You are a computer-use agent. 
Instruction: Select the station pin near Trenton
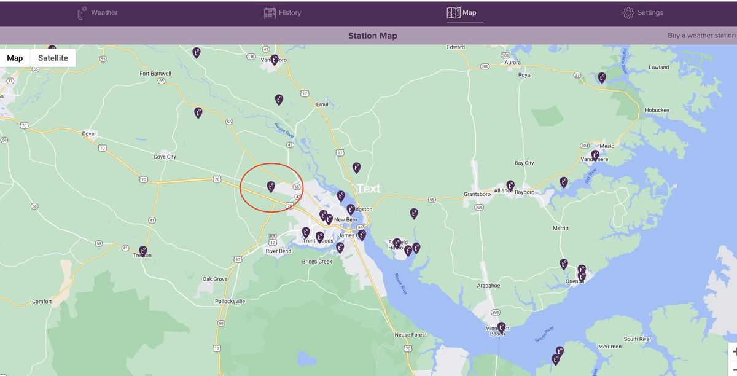click(x=143, y=251)
